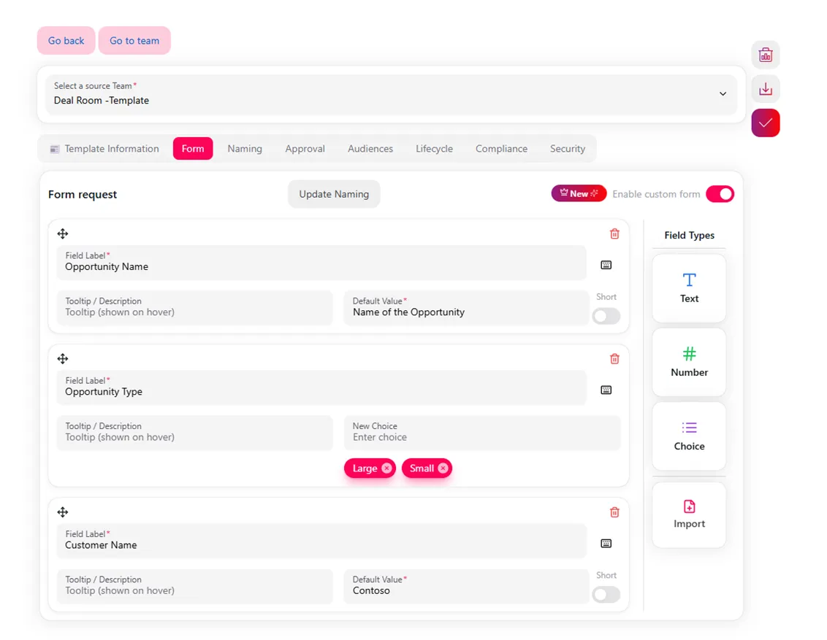Click Tooltip field under Opportunity Type
827x640 pixels.
195,433
